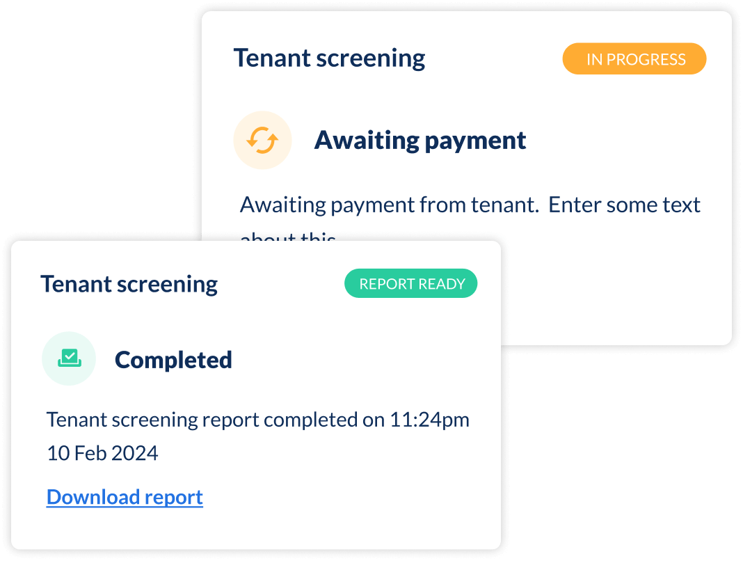Click 'Tenant screening report completed on' text
This screenshot has width=743, height=561.
tap(215, 420)
